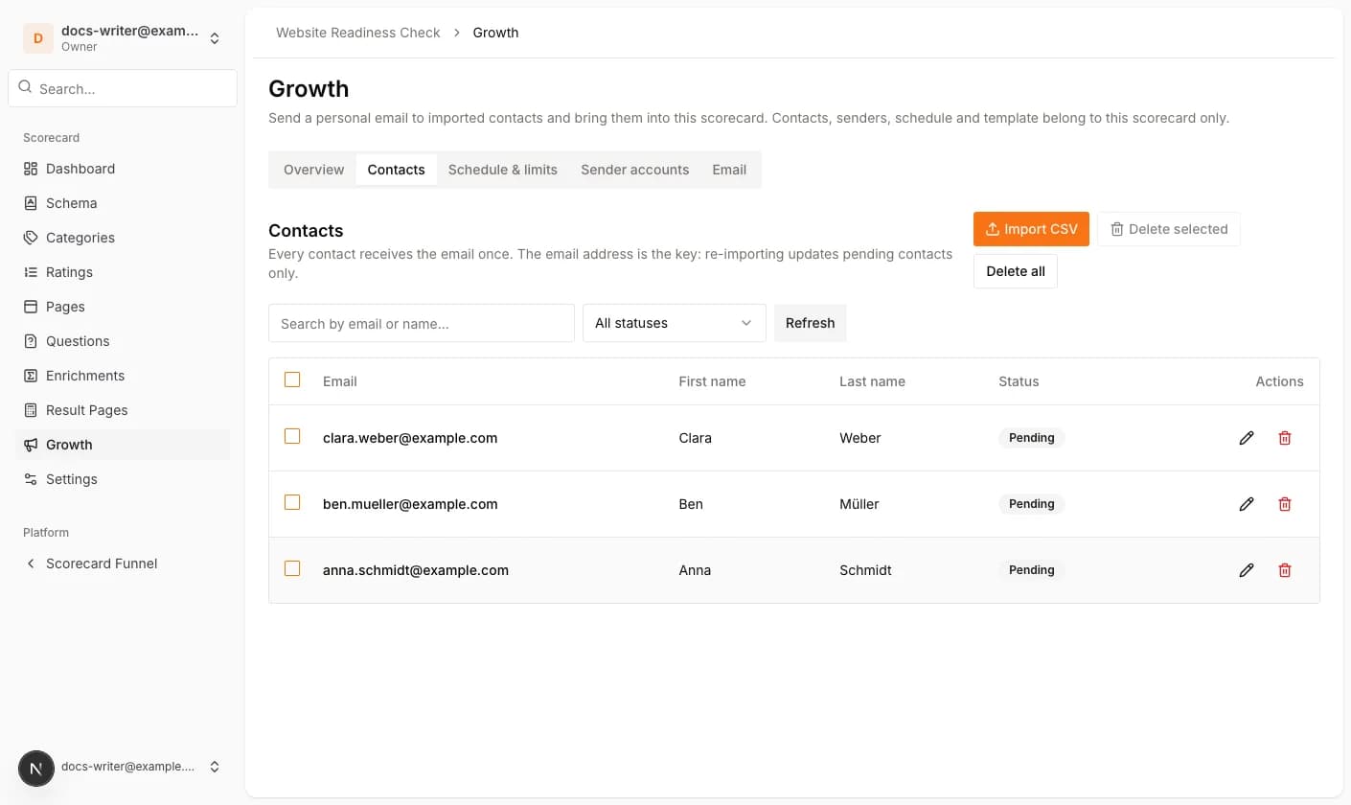Click the Questions icon in sidebar
Image resolution: width=1351 pixels, height=805 pixels.
(31, 341)
